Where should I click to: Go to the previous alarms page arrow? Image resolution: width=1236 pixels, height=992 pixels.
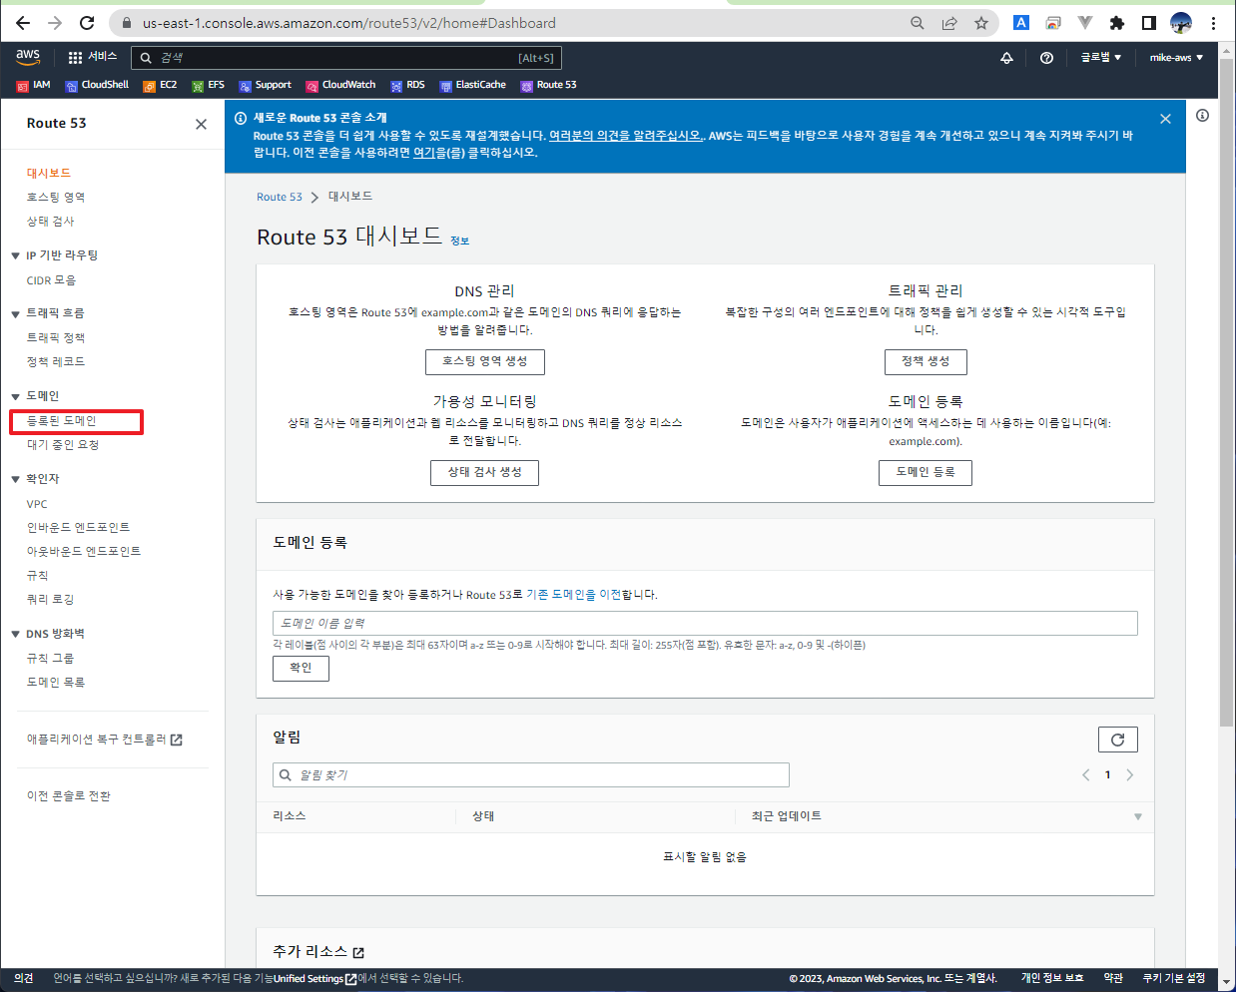pyautogui.click(x=1086, y=774)
